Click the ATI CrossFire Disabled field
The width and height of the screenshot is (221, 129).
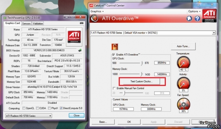tap(52, 103)
